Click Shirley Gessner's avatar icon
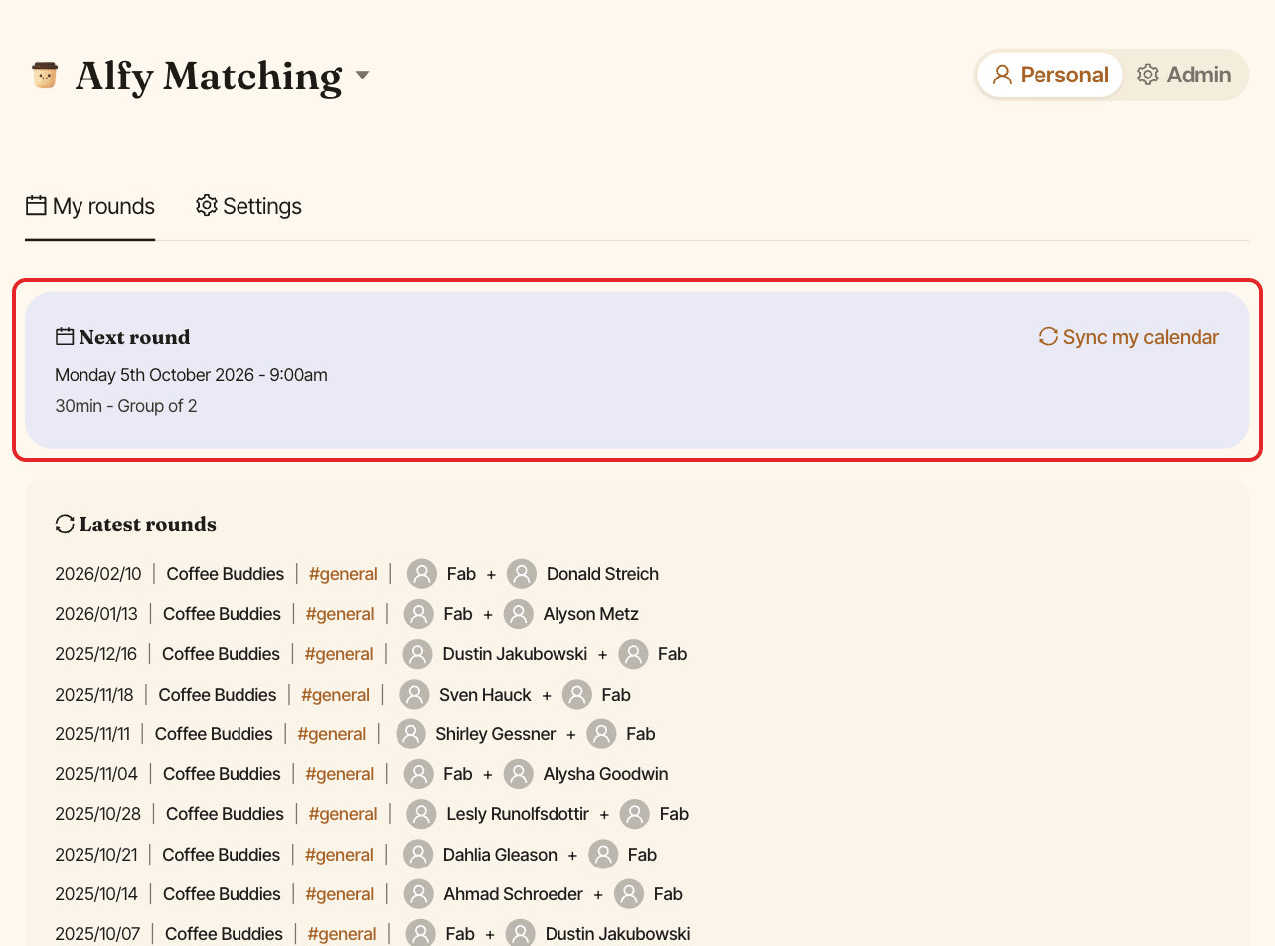The image size is (1275, 946). tap(411, 734)
